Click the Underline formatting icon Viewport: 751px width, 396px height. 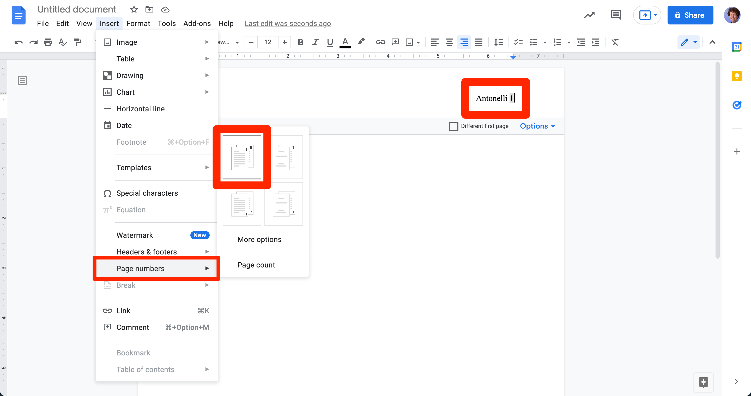(330, 42)
